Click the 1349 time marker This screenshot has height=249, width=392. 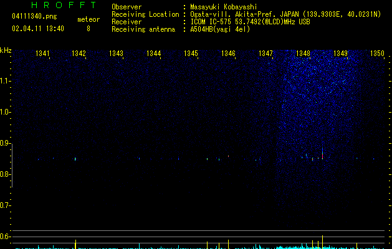pos(340,54)
